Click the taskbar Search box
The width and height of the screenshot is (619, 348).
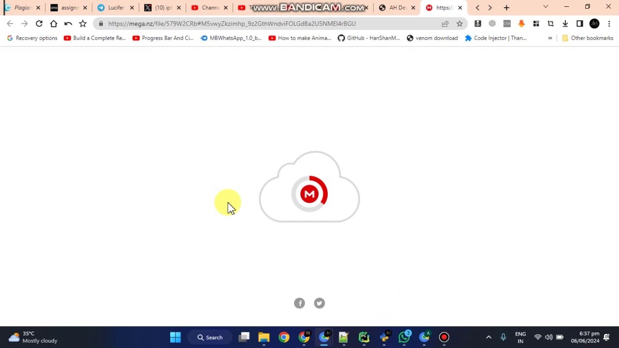tap(210, 337)
